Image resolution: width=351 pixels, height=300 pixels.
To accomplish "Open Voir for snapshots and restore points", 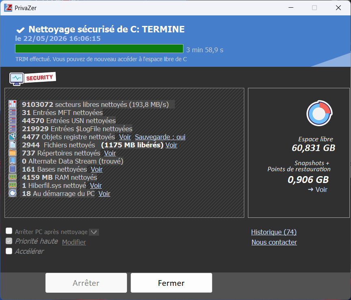I will pyautogui.click(x=318, y=189).
